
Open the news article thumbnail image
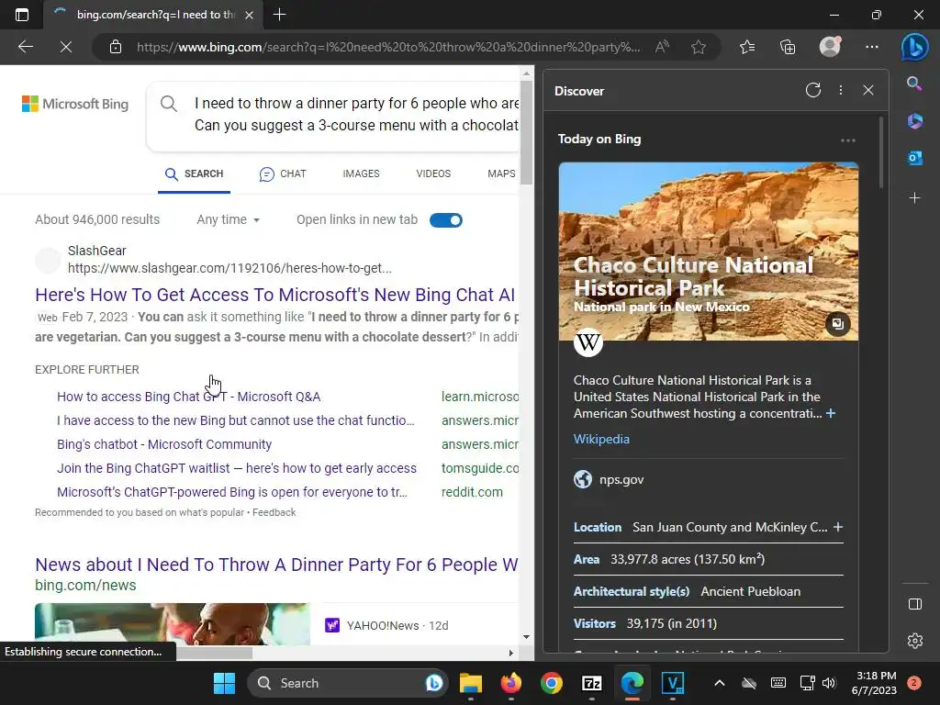(172, 624)
